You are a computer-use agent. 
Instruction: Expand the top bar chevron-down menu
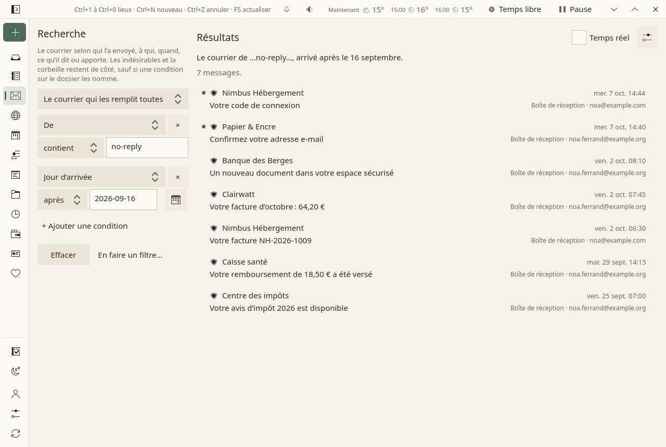point(614,9)
